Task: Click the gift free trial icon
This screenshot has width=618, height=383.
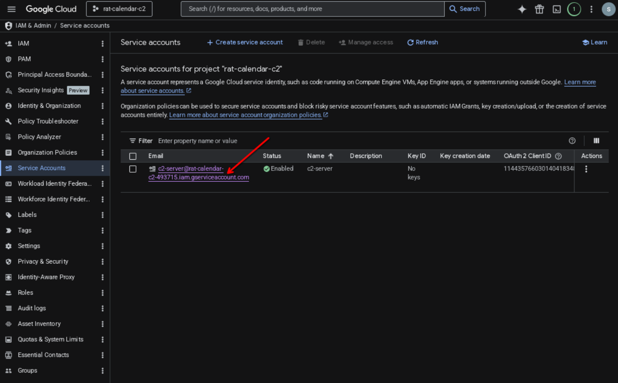Action: (x=539, y=9)
